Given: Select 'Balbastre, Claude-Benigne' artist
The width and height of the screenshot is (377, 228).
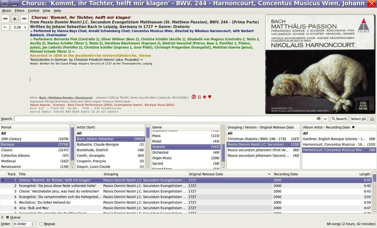Looking at the screenshot, I should tap(111, 145).
